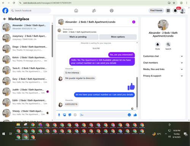190x146 pixels.
Task: Open Gary conversation in the list
Action: pyautogui.click(x=26, y=81)
